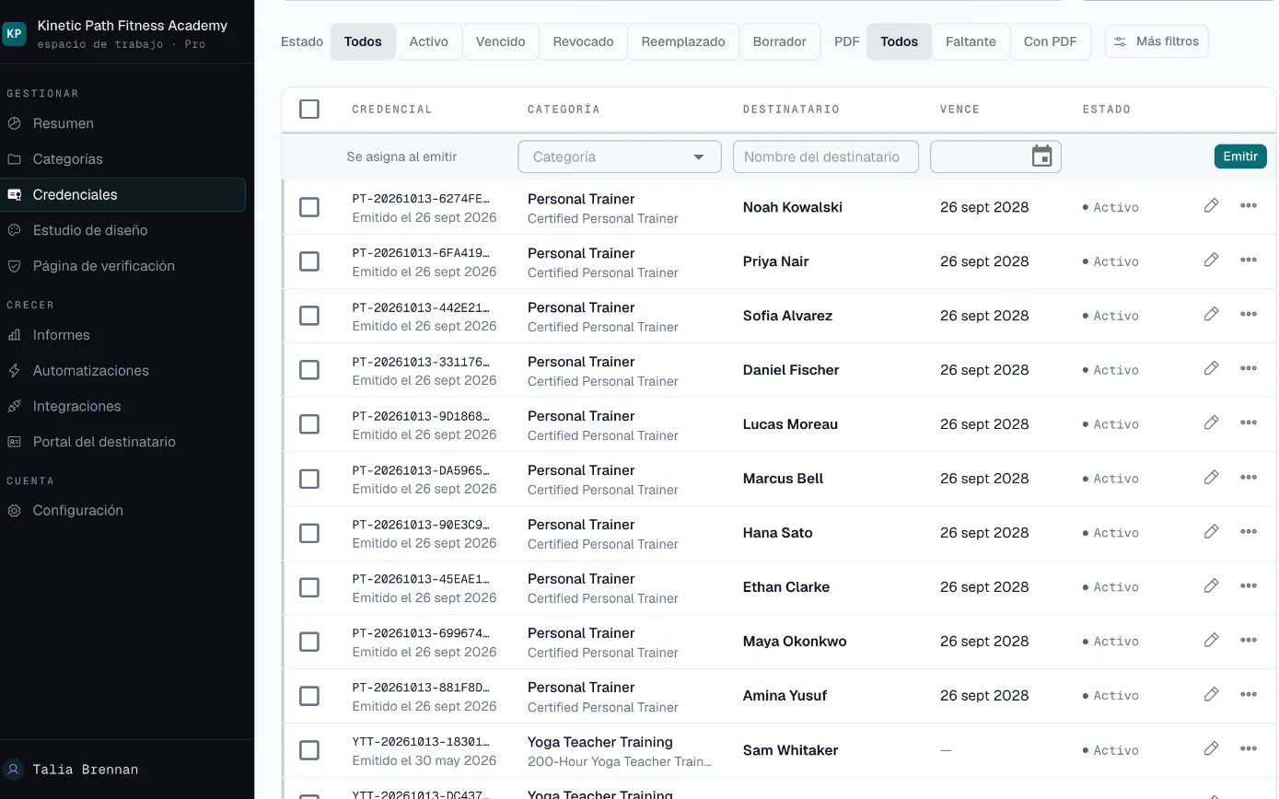Tick the checkbox for Priya Nair
1279x799 pixels.
[x=309, y=261]
